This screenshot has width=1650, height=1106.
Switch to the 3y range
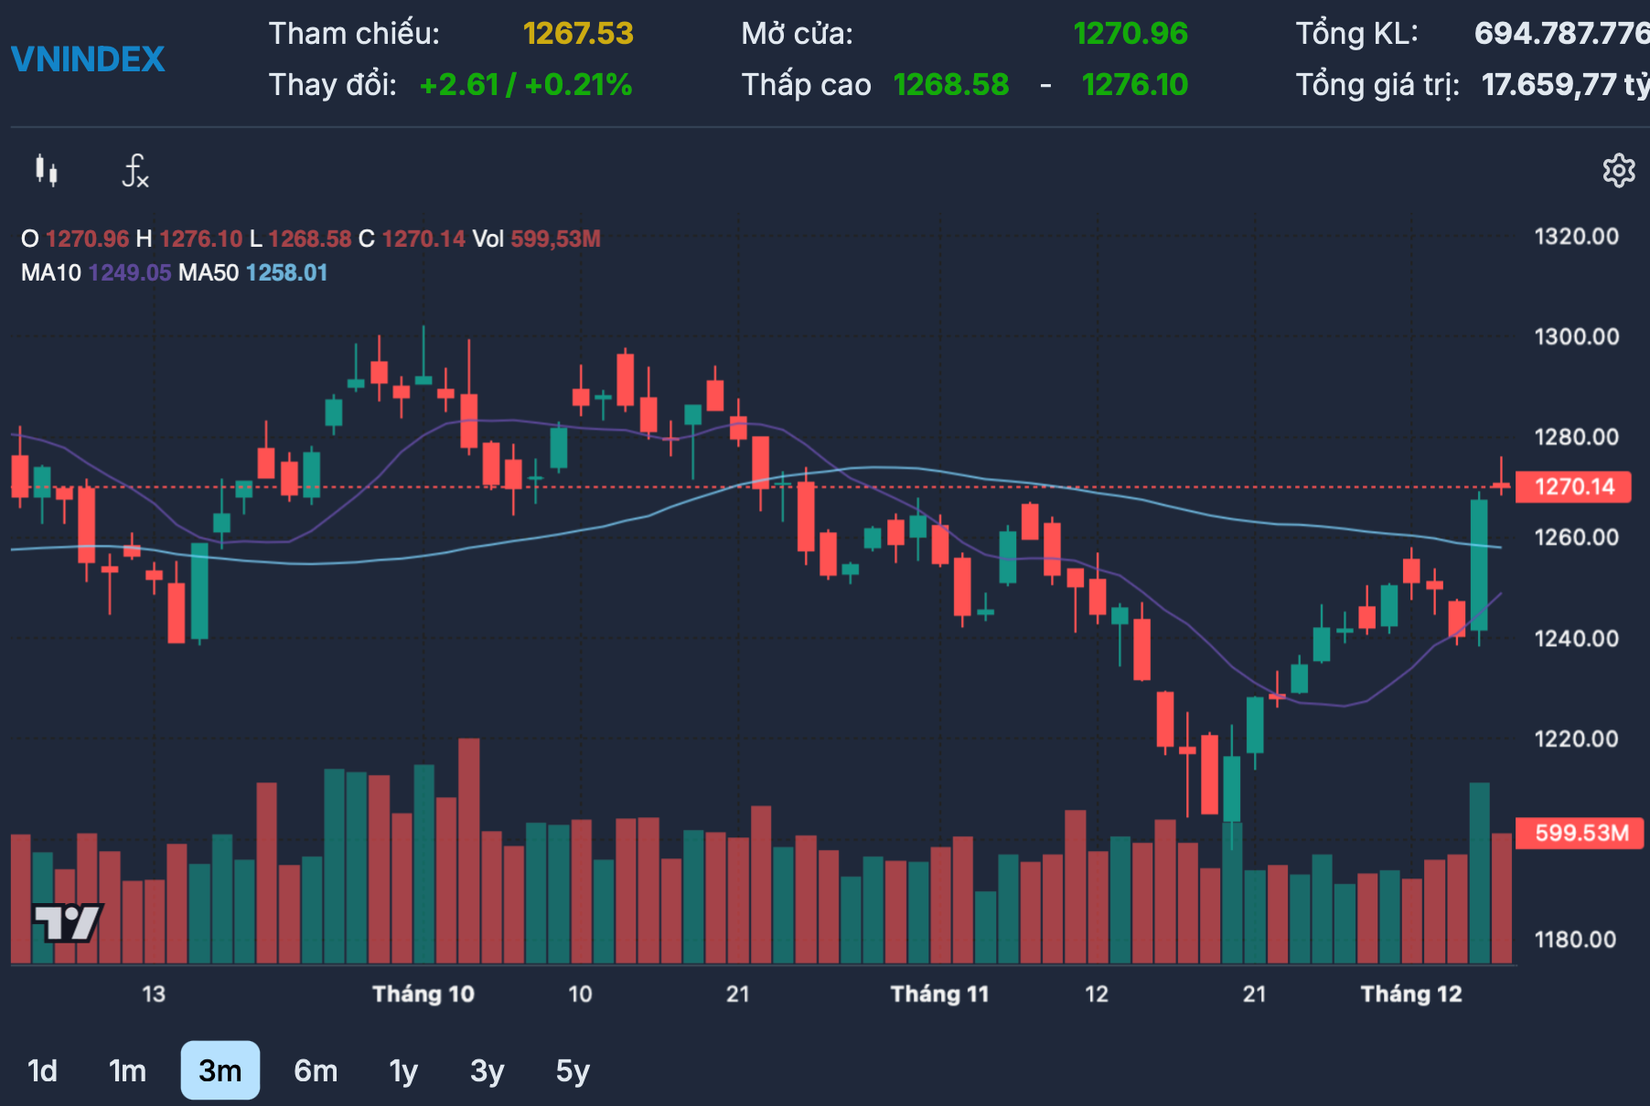pyautogui.click(x=487, y=1070)
